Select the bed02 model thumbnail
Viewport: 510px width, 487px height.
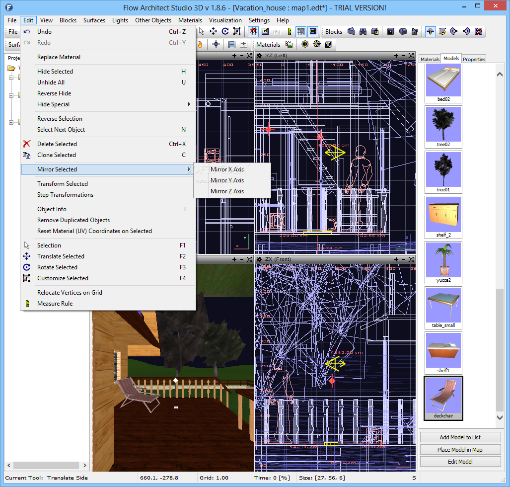coord(443,83)
